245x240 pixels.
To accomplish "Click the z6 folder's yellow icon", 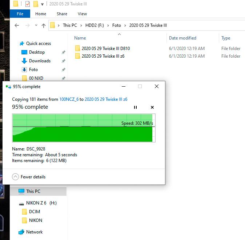I will coord(77,56).
